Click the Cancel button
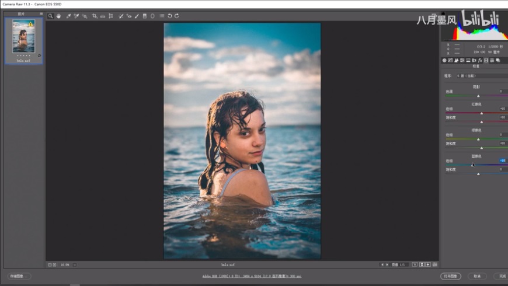Viewport: 508px width, 286px height. click(478, 276)
